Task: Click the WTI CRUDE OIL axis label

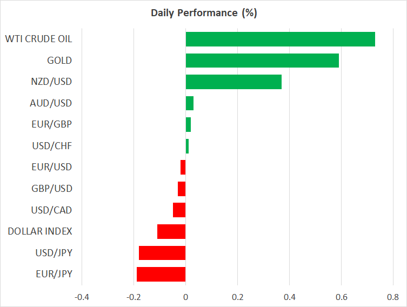Action: (38, 39)
